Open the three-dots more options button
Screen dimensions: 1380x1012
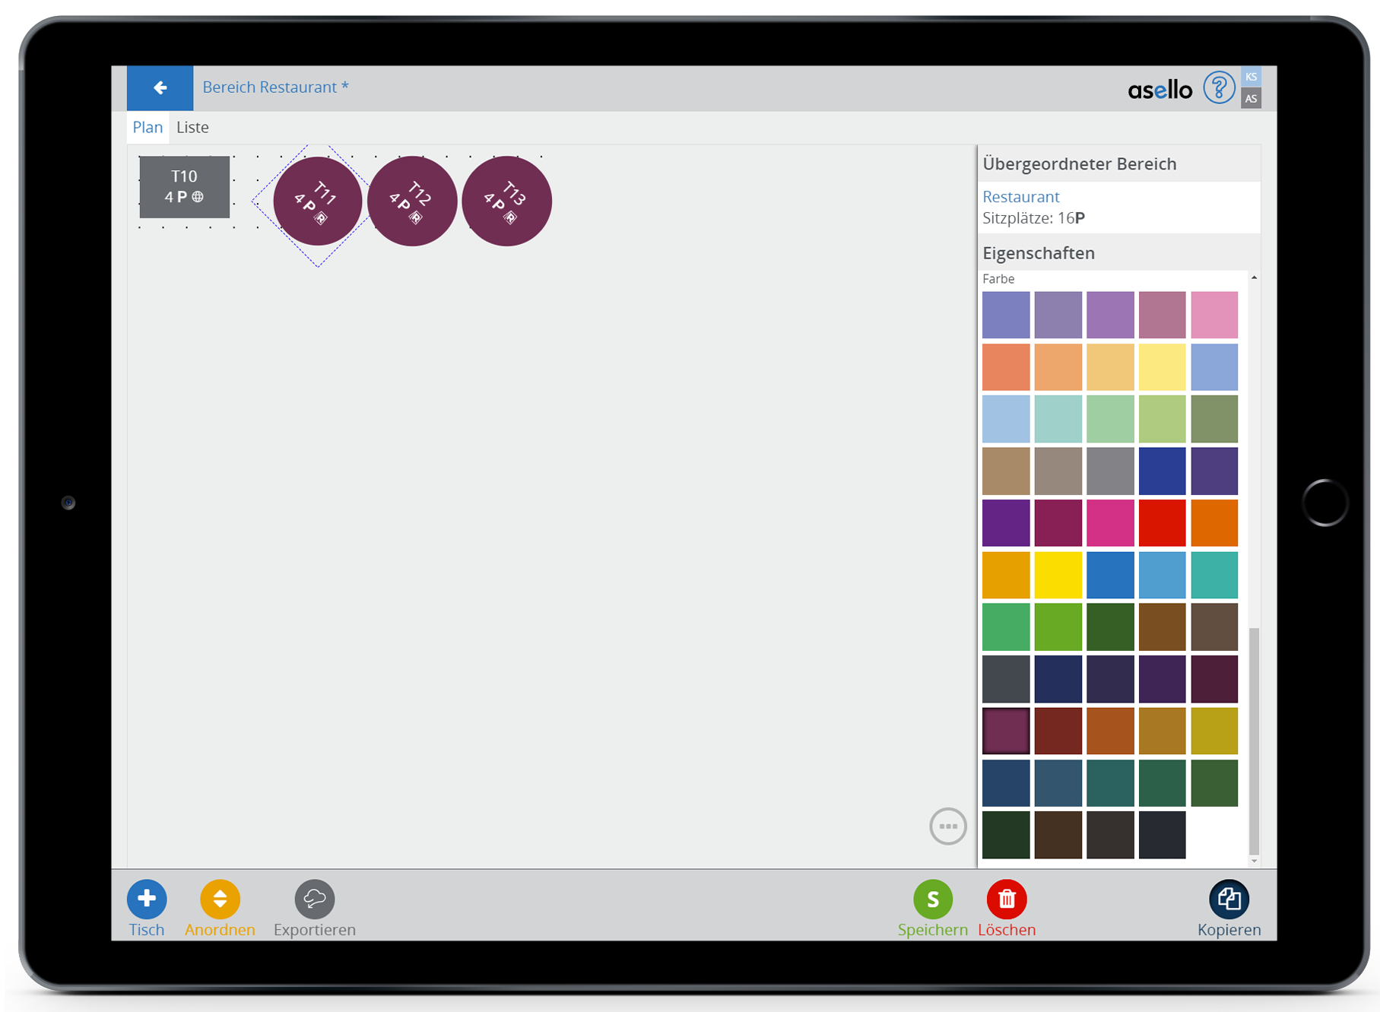[947, 826]
